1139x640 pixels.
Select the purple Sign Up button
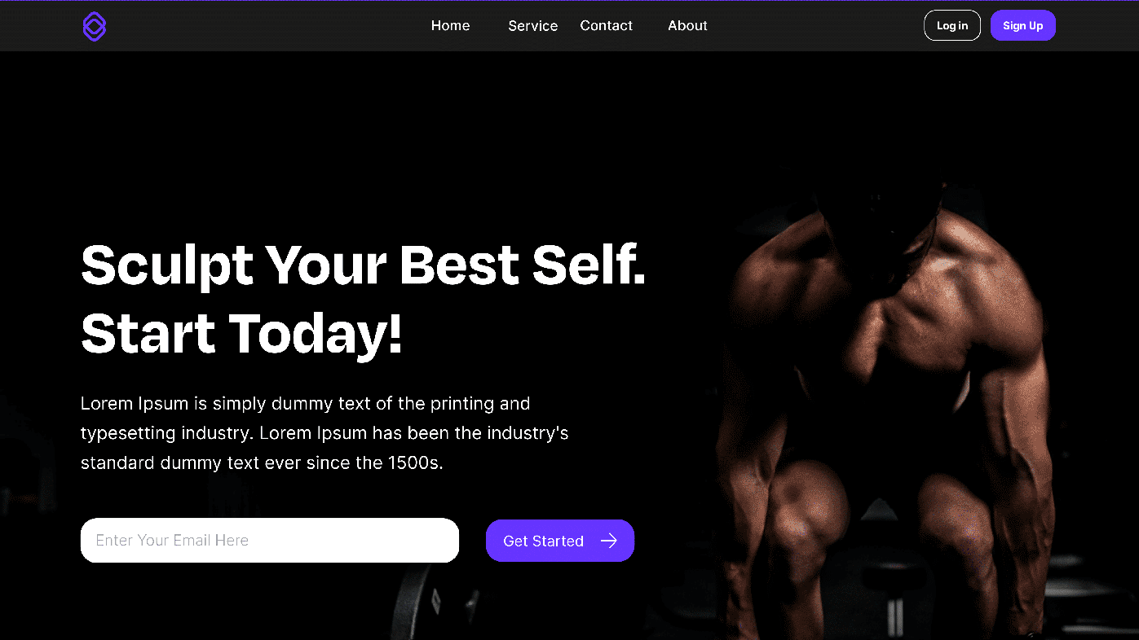[x=1023, y=25]
